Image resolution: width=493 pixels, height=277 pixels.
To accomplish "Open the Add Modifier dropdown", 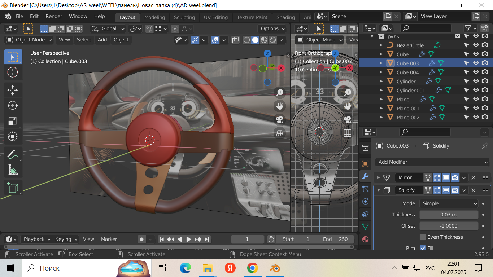I will point(432,162).
